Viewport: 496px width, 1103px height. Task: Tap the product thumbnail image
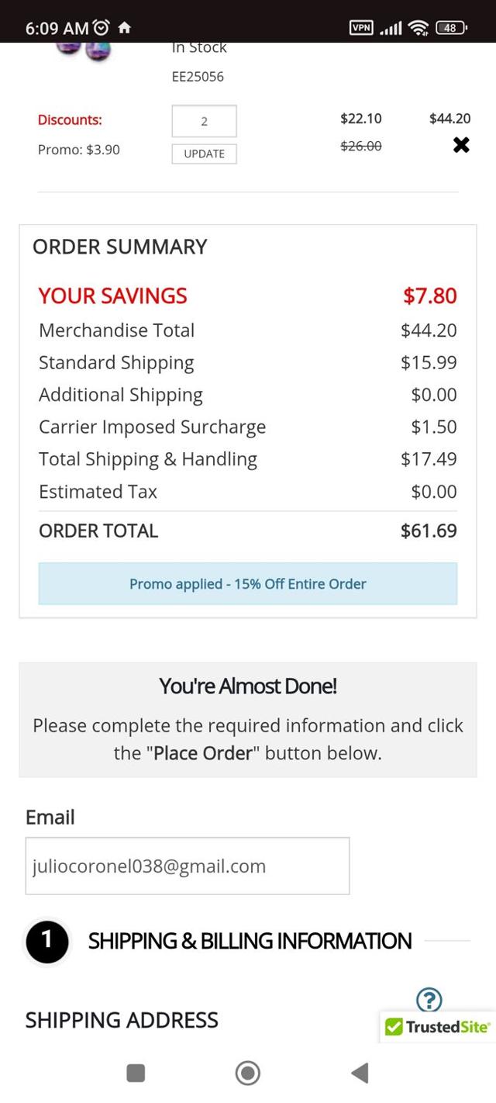pyautogui.click(x=82, y=50)
